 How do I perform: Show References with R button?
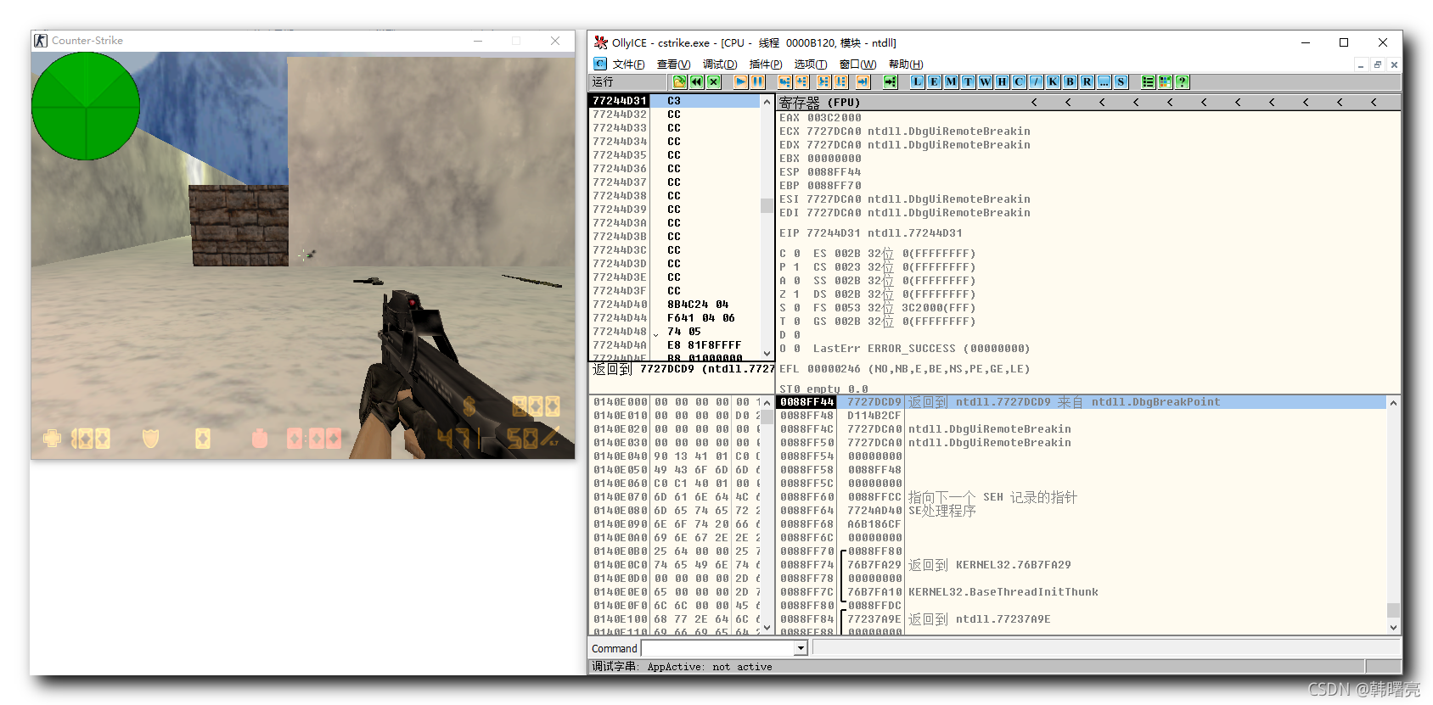click(1087, 81)
